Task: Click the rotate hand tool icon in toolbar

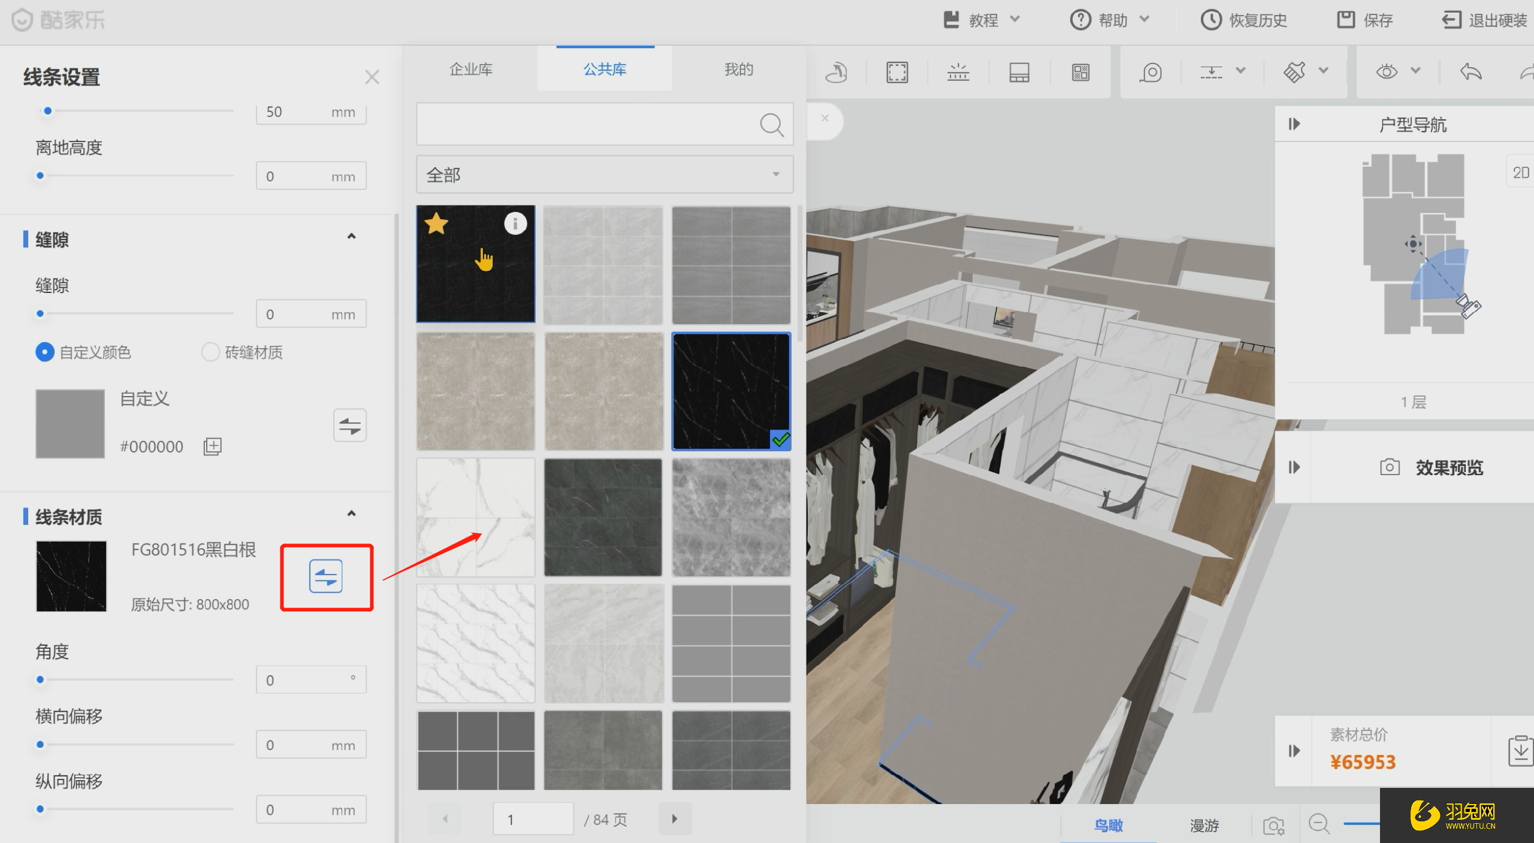Action: [836, 72]
